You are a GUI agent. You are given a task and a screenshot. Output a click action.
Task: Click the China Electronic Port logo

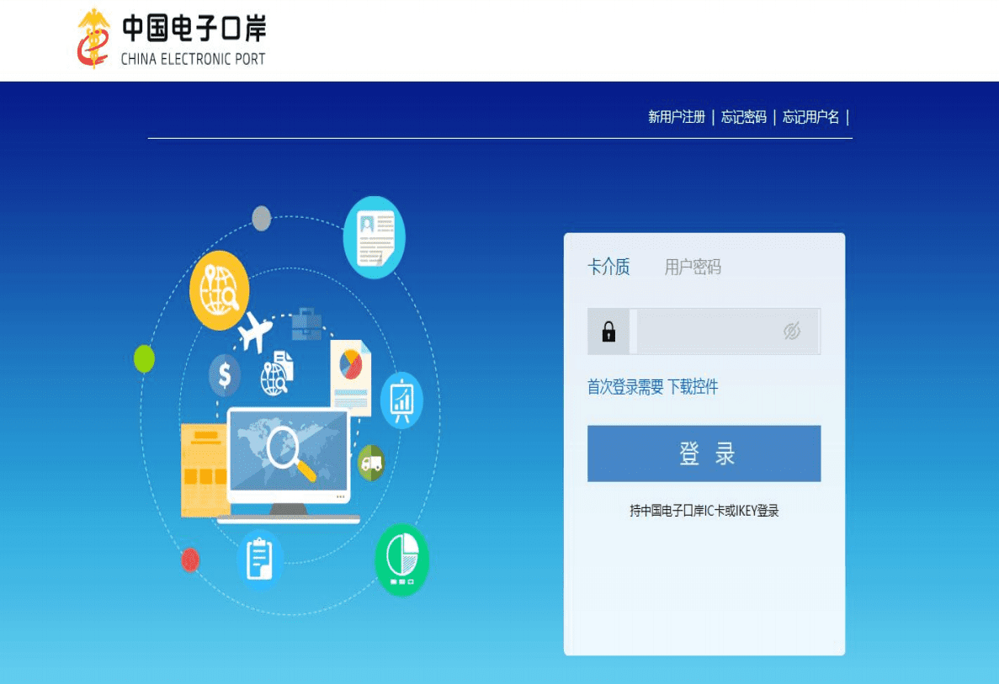[x=171, y=39]
